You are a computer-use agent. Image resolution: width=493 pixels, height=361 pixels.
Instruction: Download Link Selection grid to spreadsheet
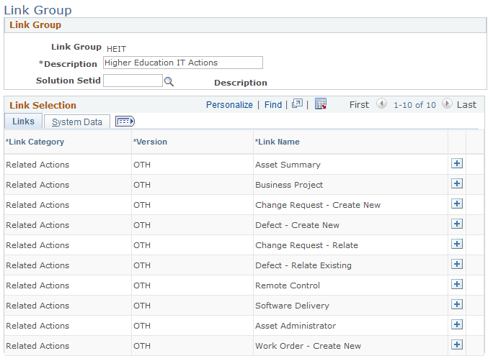(321, 104)
